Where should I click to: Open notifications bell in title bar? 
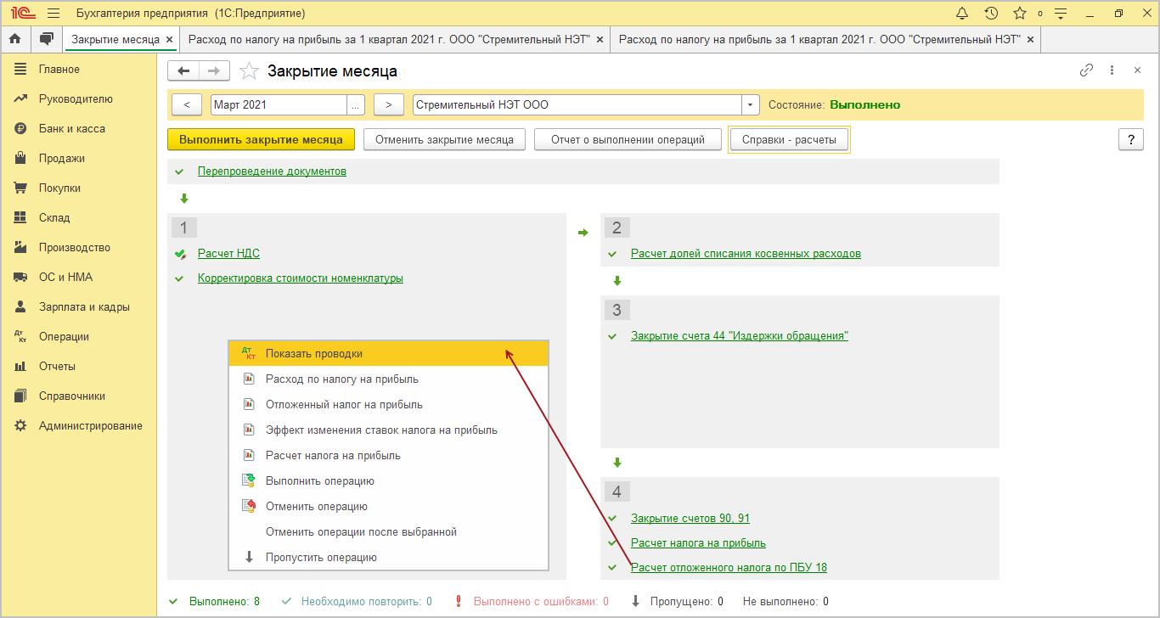[962, 14]
